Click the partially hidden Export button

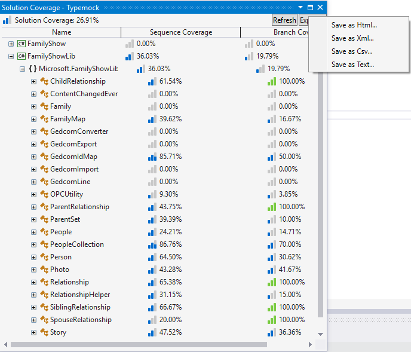click(x=304, y=20)
